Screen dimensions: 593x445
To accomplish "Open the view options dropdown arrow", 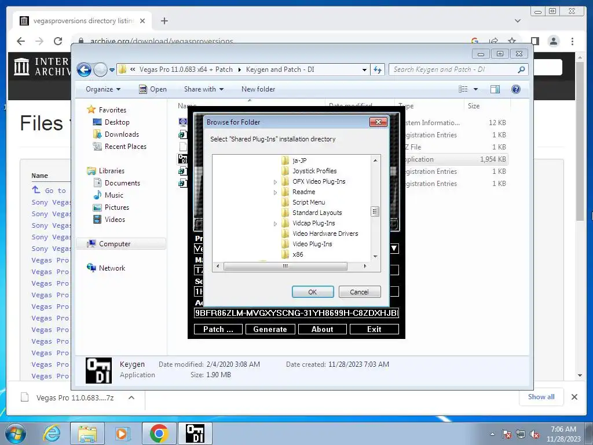I will click(x=476, y=89).
